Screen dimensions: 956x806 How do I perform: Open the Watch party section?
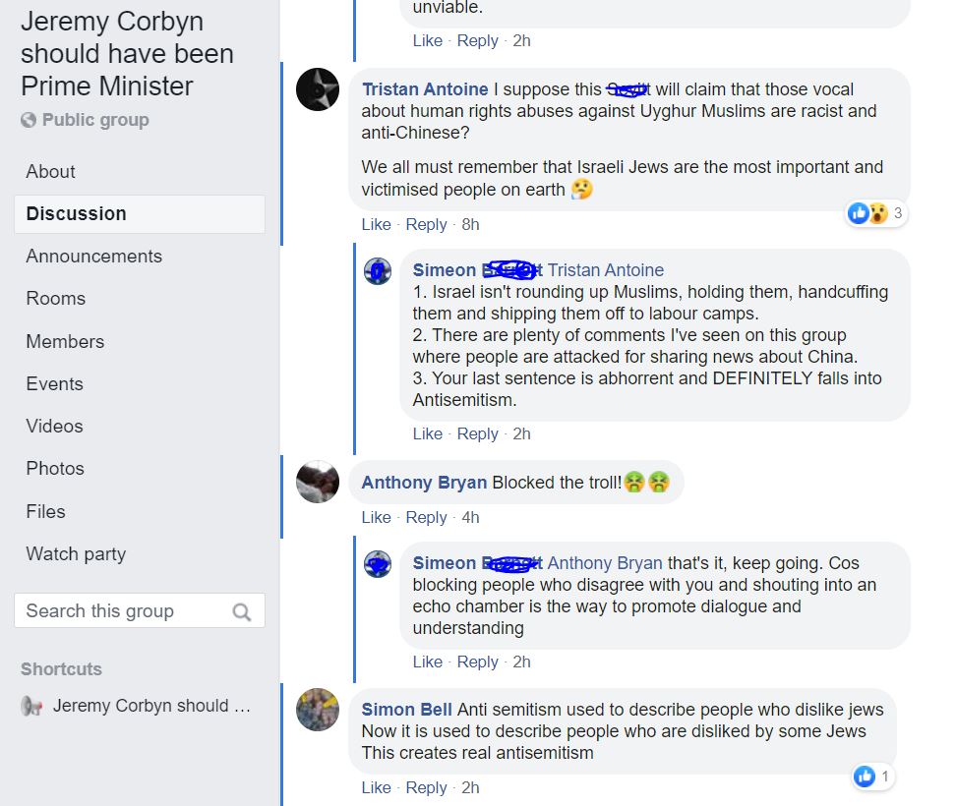tap(76, 553)
